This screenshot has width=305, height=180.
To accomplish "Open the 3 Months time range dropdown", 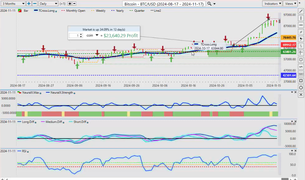I will pyautogui.click(x=13, y=3).
